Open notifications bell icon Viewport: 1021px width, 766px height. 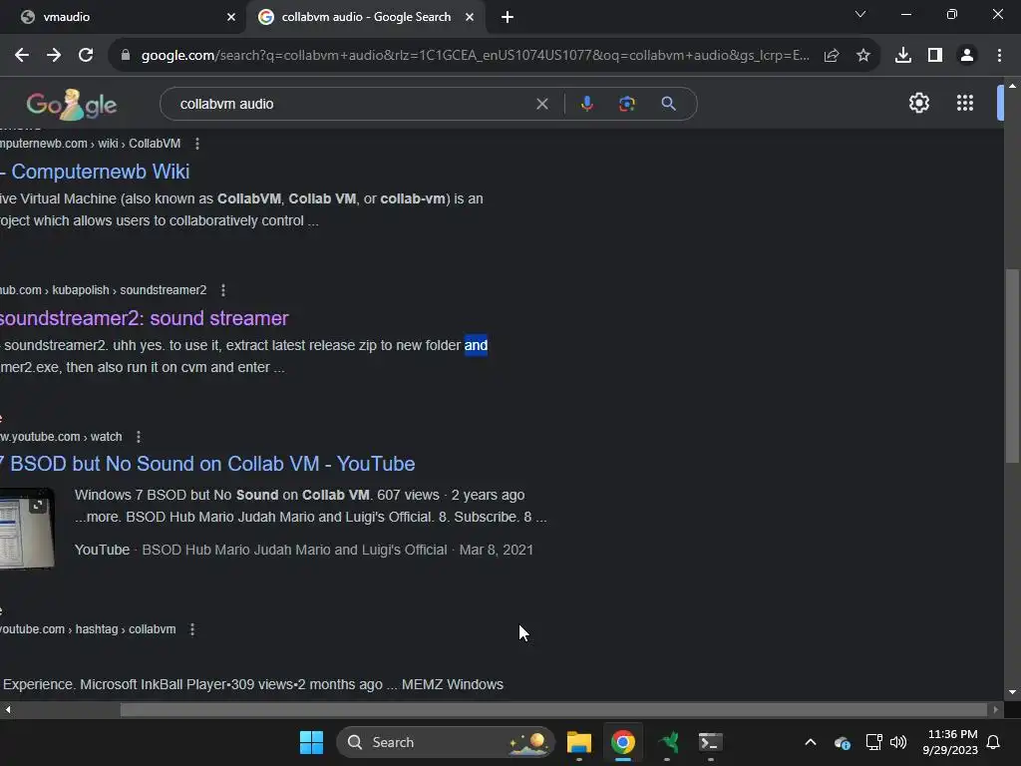point(994,742)
